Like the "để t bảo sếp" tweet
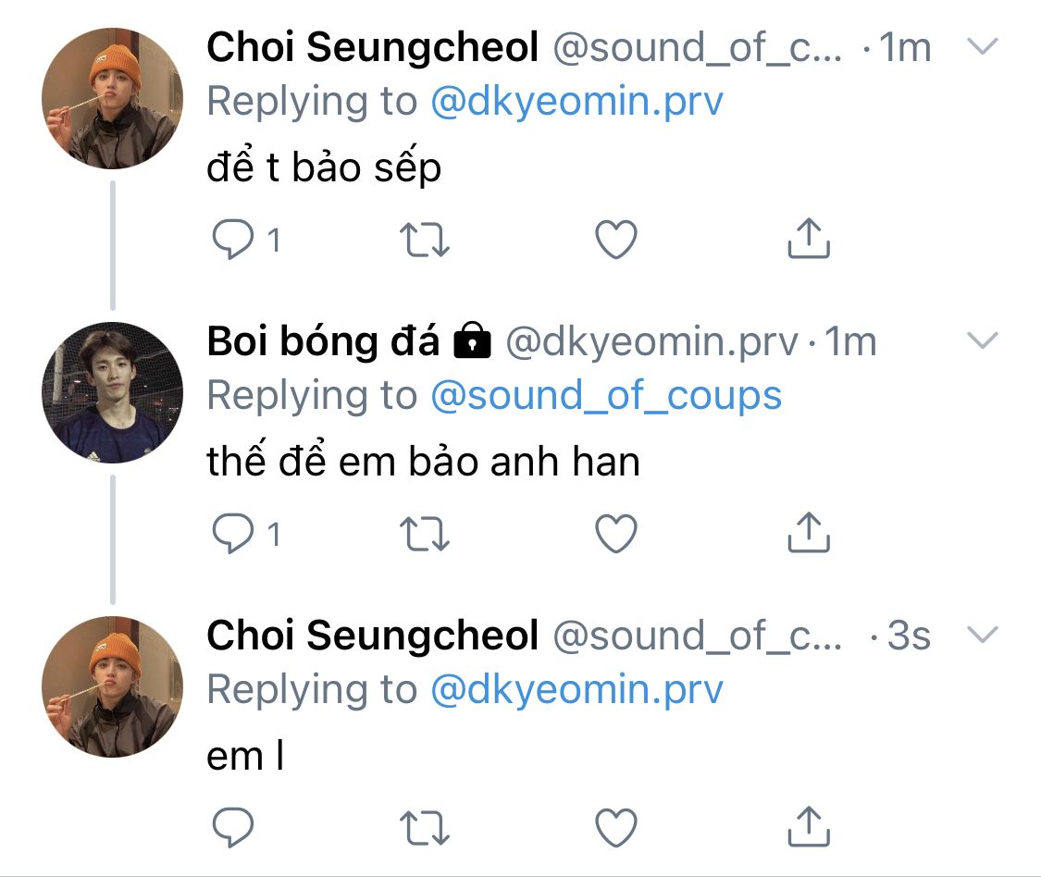1041x877 pixels. pos(615,241)
